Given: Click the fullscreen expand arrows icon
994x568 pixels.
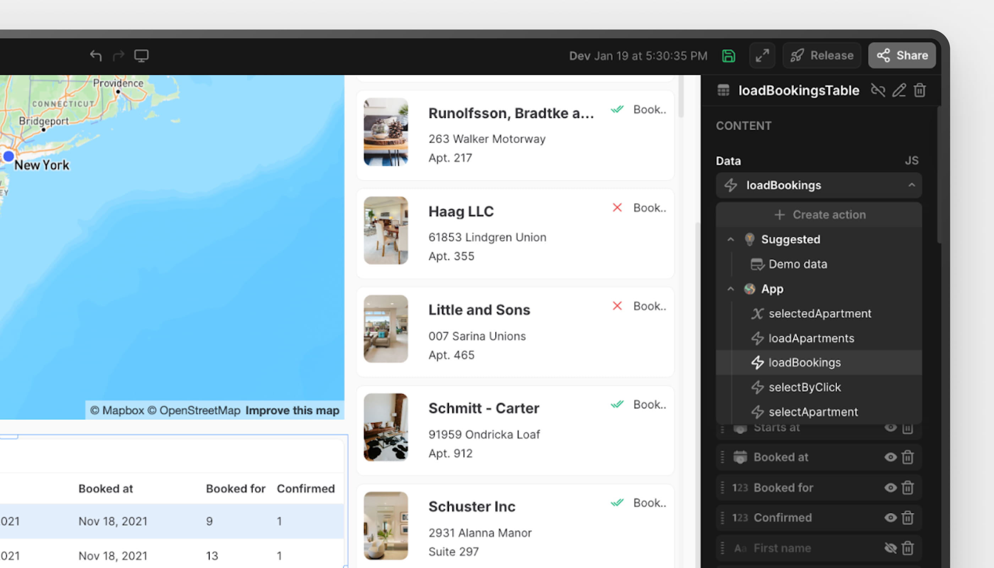Looking at the screenshot, I should click(762, 55).
